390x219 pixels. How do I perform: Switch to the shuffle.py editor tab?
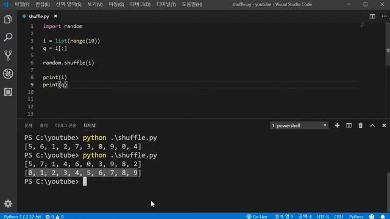click(38, 16)
